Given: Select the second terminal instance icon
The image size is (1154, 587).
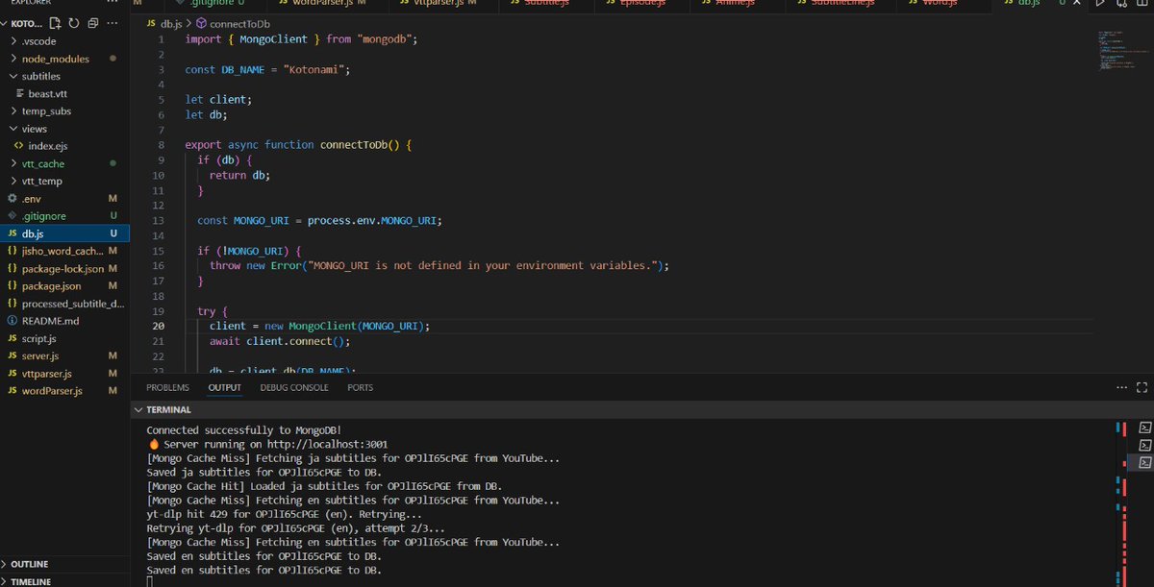Looking at the screenshot, I should (1144, 445).
